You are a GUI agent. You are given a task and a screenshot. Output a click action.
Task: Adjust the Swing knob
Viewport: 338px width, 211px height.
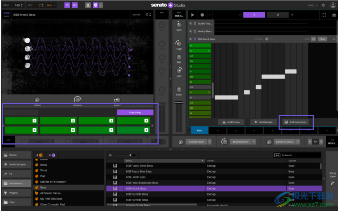click(x=267, y=39)
